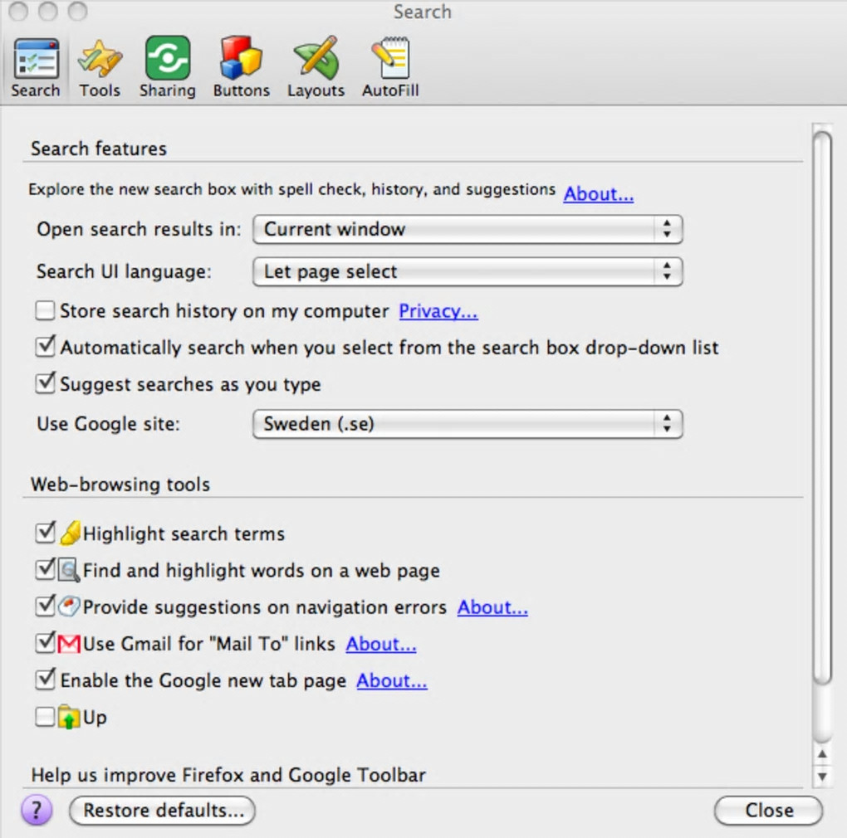Open About link for navigation errors

(x=492, y=607)
